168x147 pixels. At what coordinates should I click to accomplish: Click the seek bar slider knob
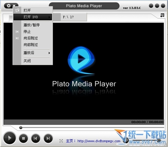[x=21, y=127]
